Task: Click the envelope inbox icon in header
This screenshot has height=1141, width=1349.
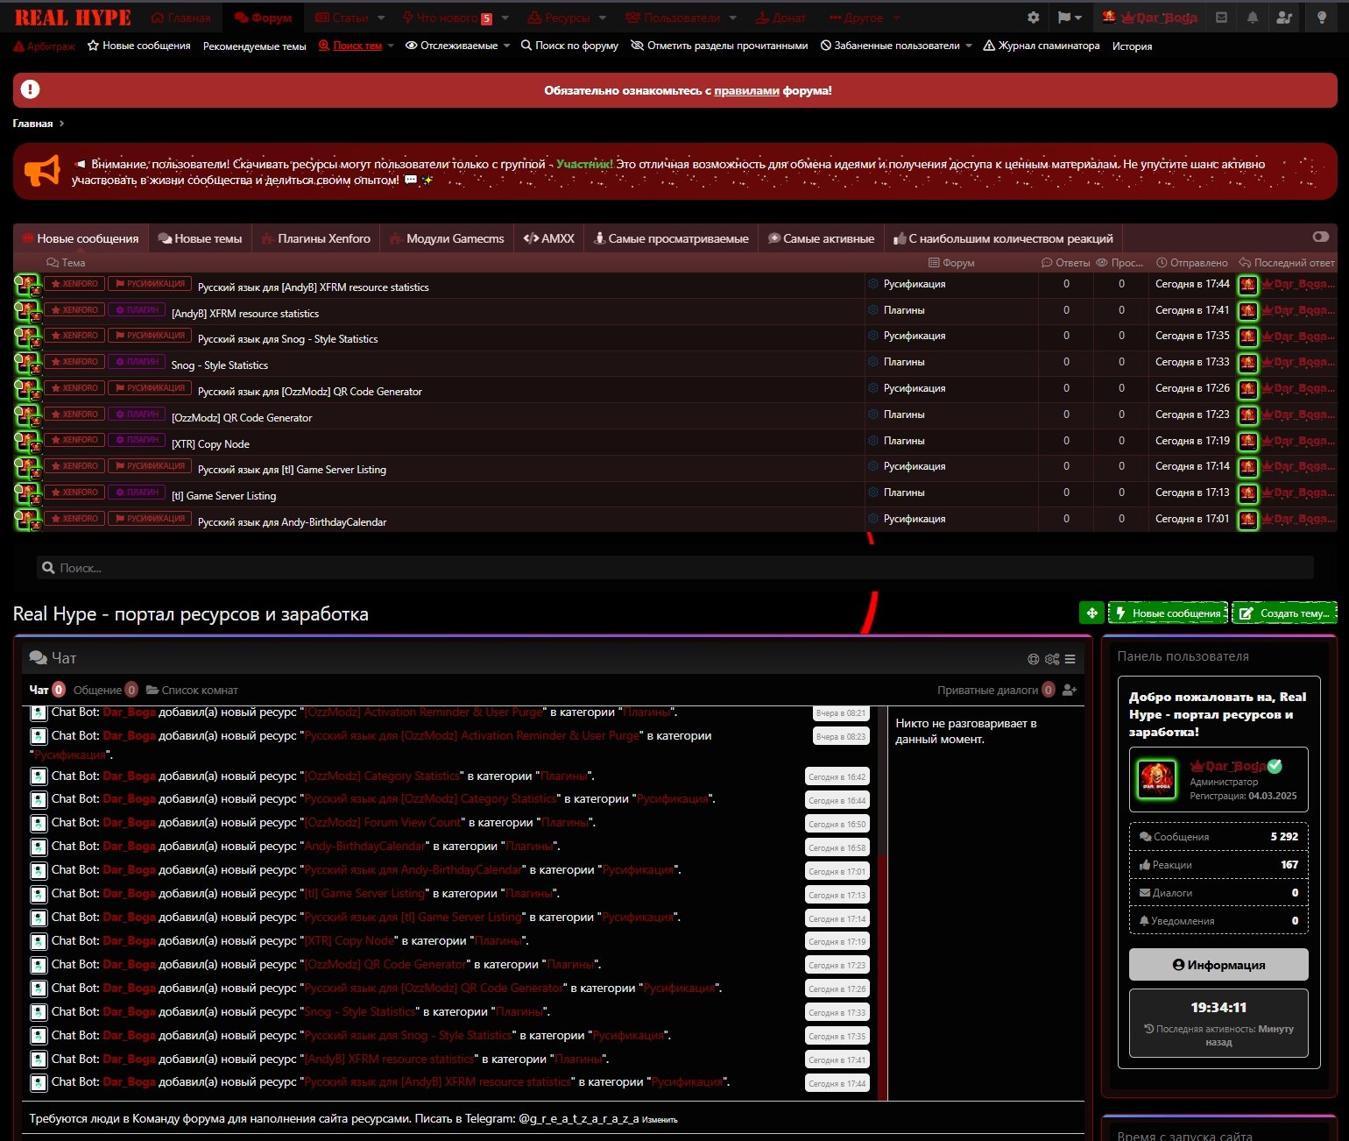Action: pos(1222,18)
